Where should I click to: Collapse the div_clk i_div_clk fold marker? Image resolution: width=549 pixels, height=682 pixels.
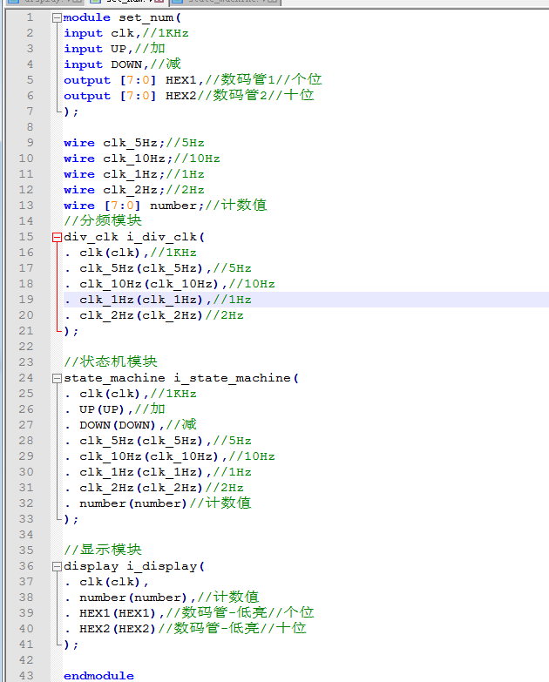point(57,237)
